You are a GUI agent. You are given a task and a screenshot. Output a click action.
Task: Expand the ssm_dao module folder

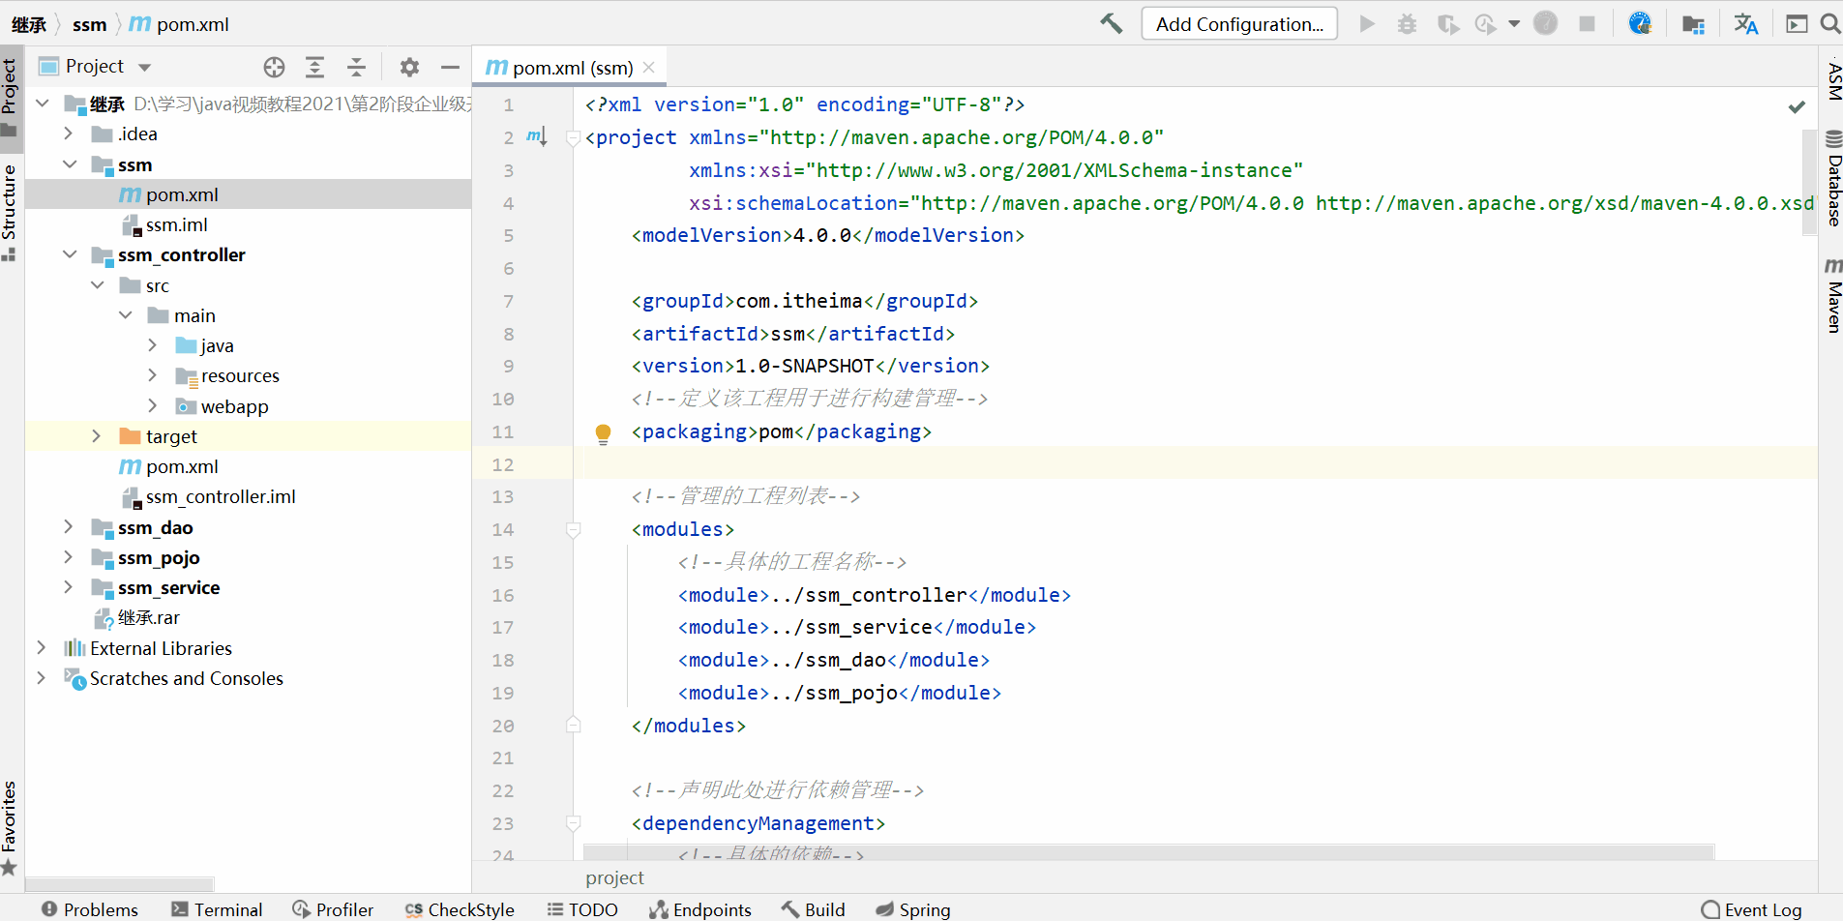(x=68, y=527)
